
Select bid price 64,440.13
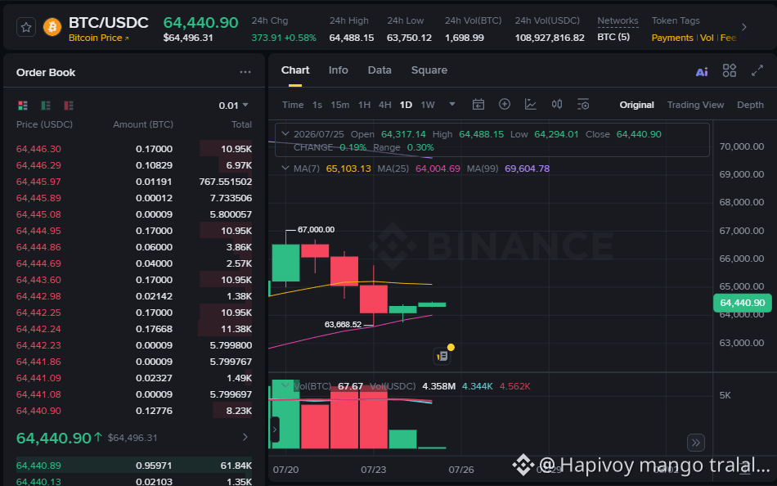click(x=38, y=482)
